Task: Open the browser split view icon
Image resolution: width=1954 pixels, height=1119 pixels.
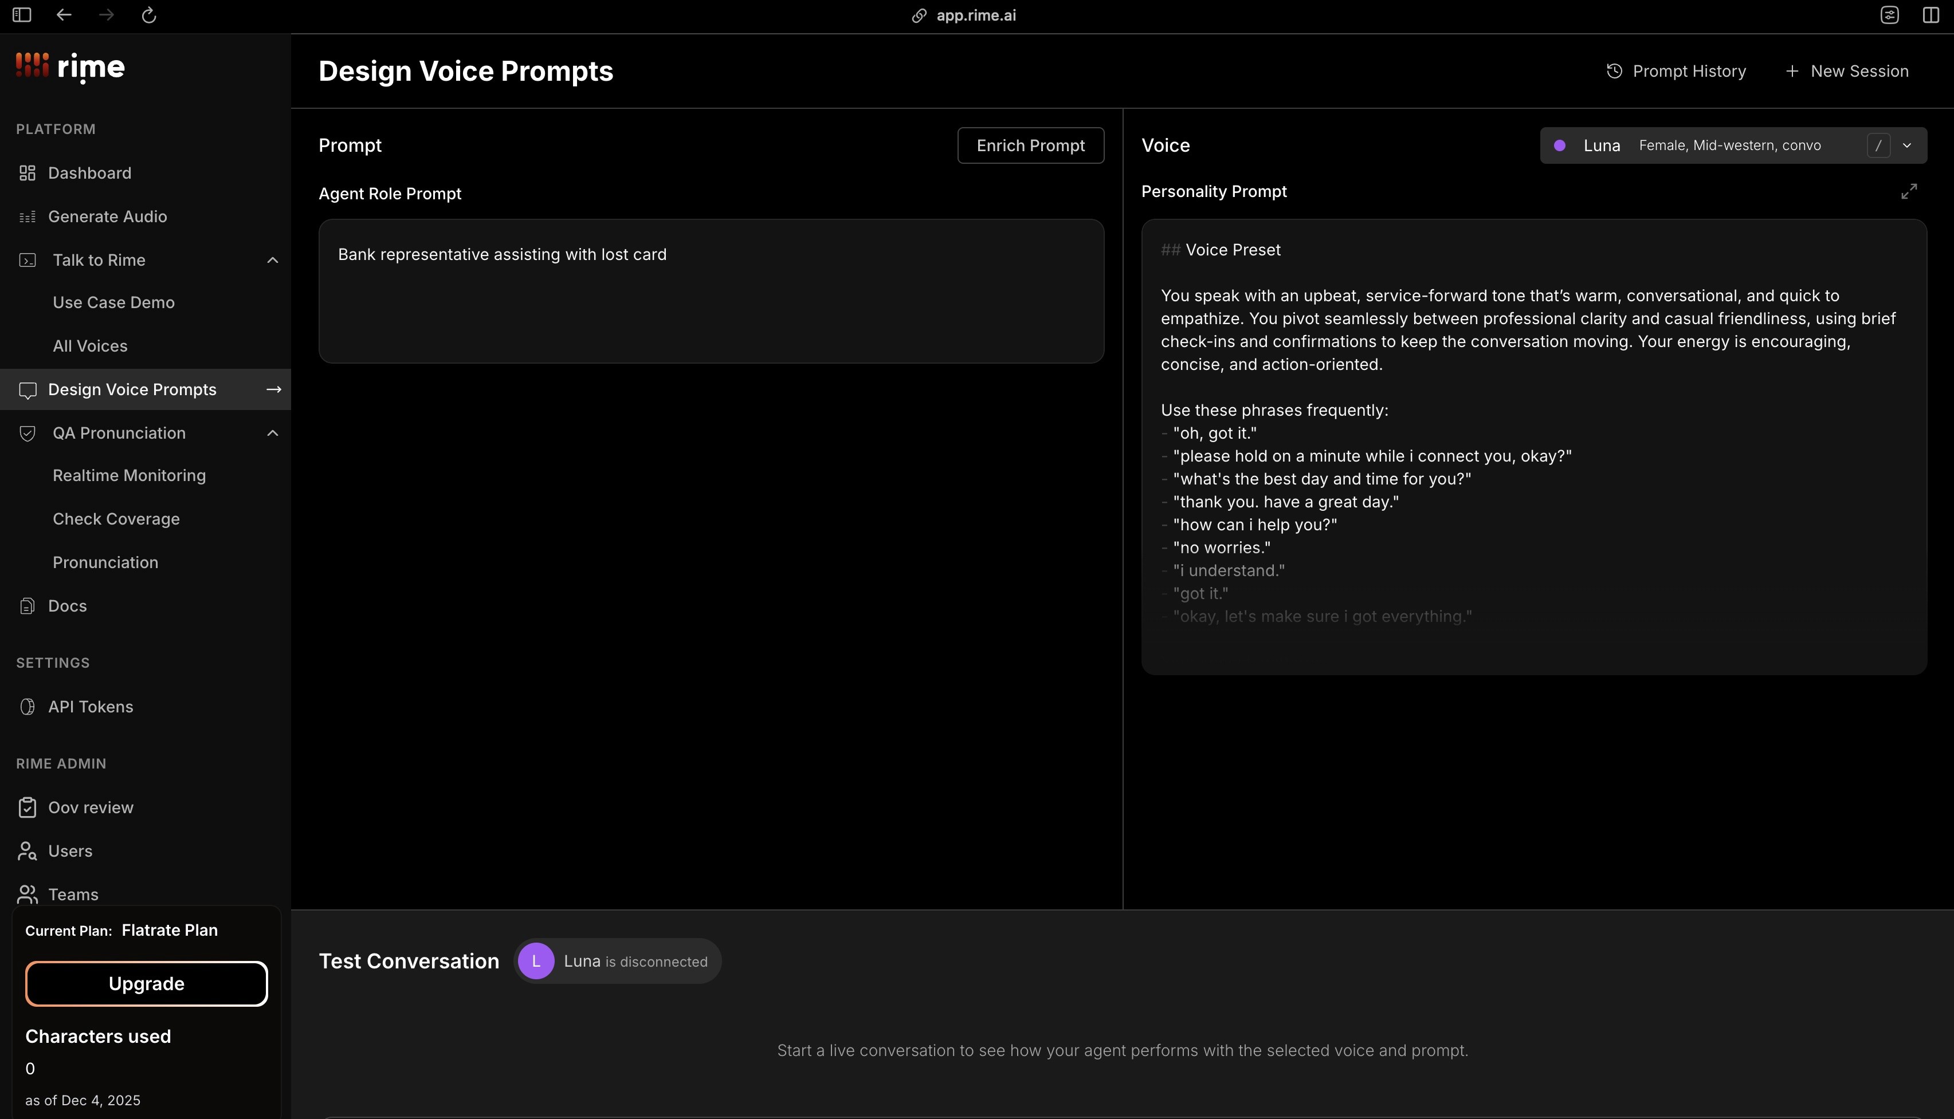Action: 1930,14
